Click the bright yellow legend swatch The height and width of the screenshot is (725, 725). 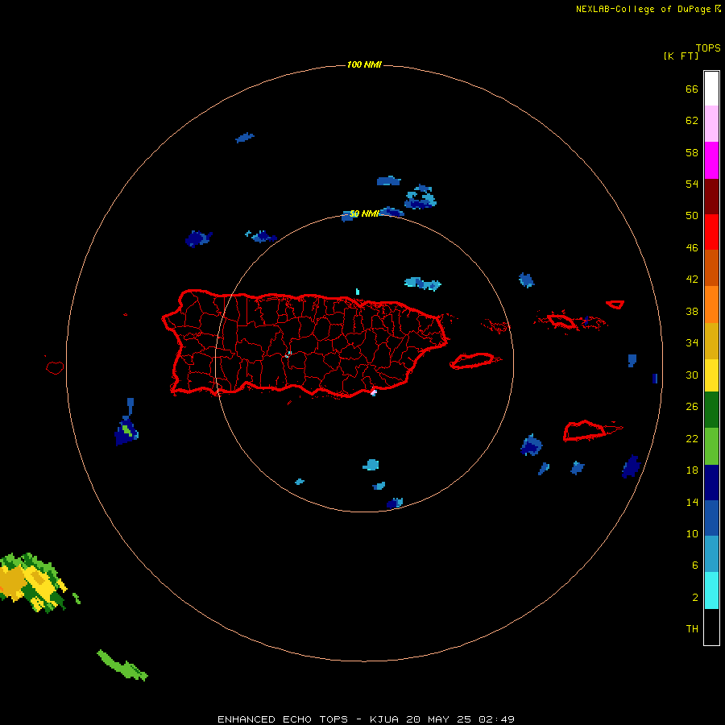[711, 375]
